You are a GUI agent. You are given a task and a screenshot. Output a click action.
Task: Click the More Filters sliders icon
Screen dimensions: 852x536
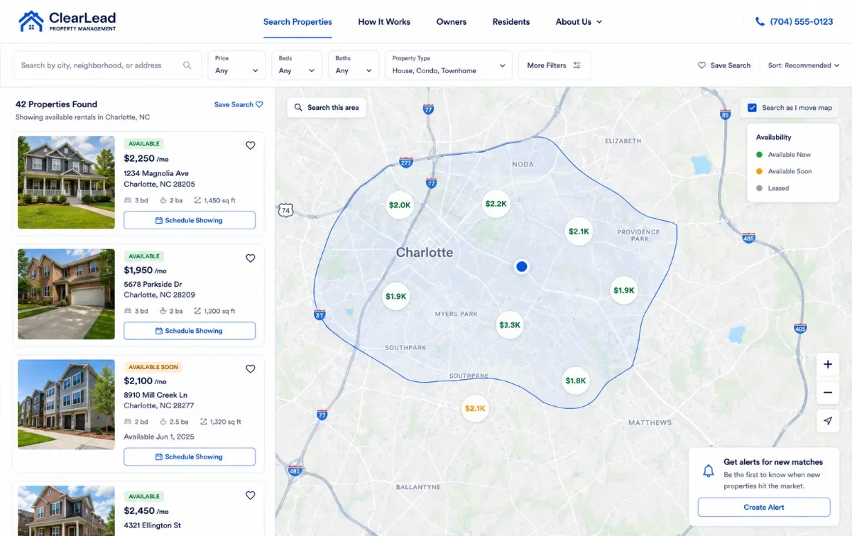tap(577, 65)
